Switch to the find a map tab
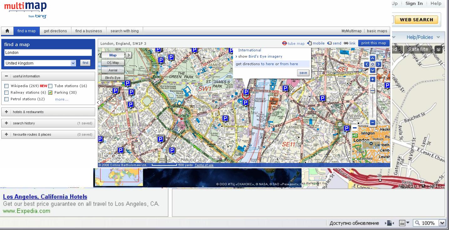449x230 pixels. coord(27,31)
